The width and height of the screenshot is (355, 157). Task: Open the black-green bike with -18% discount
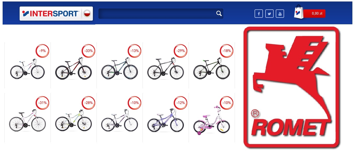coord(212,68)
